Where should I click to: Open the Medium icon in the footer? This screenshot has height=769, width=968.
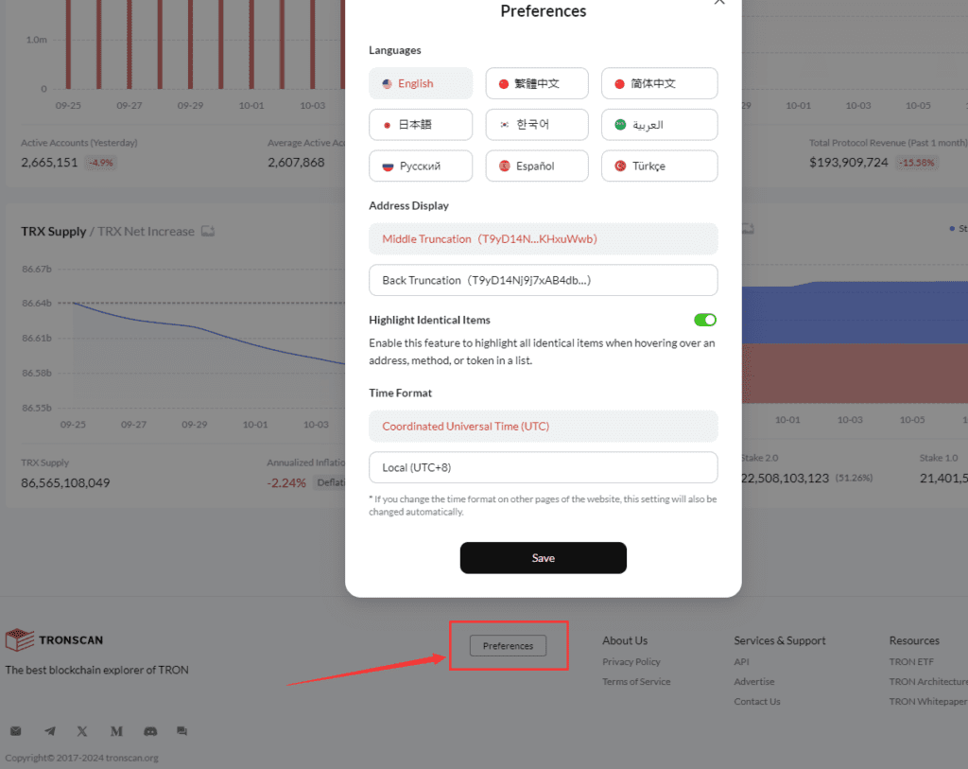tap(116, 730)
